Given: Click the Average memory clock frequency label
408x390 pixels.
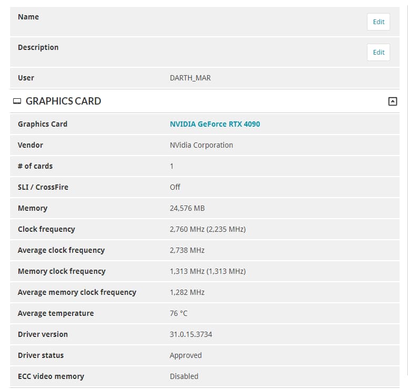Looking at the screenshot, I should [x=77, y=292].
